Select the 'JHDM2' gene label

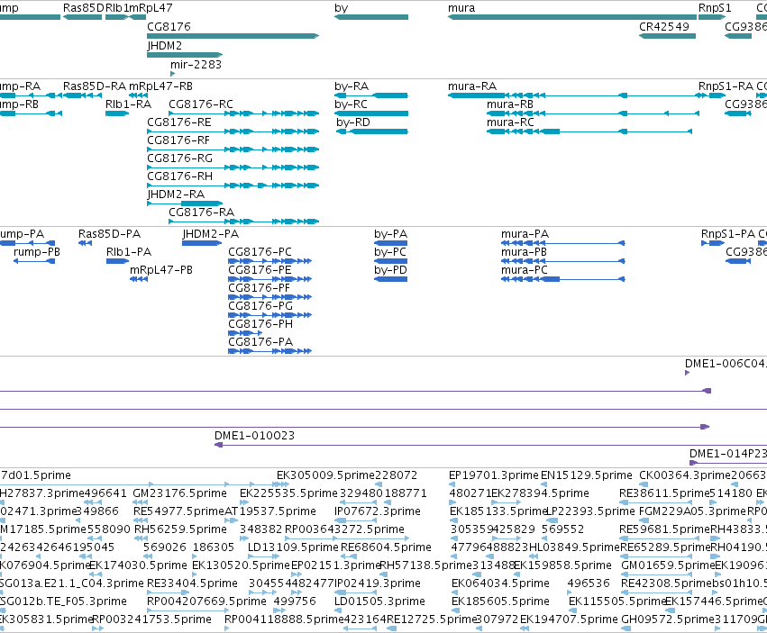(165, 46)
